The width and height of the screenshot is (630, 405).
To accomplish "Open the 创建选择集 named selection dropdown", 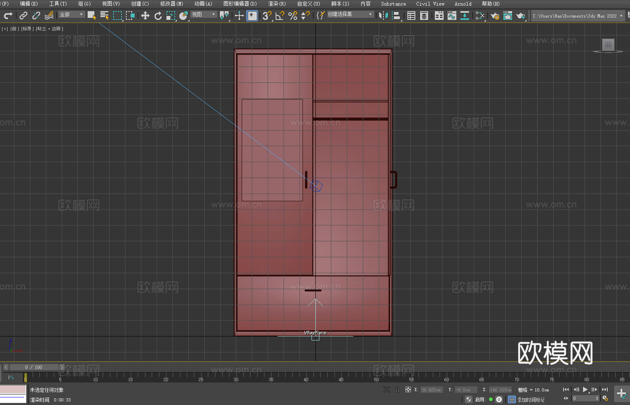I will (350, 14).
